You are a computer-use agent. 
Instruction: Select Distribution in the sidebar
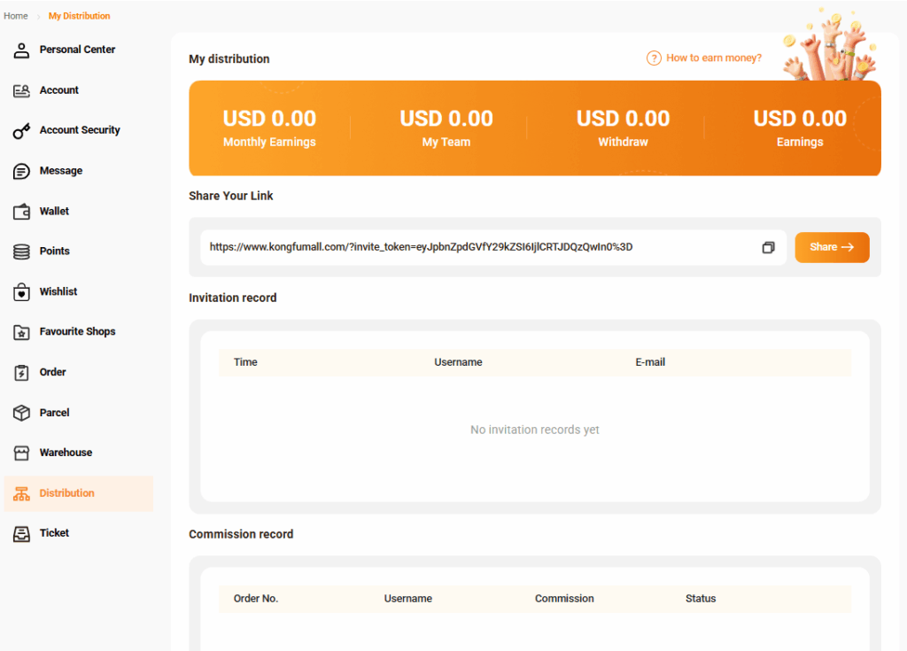[66, 493]
